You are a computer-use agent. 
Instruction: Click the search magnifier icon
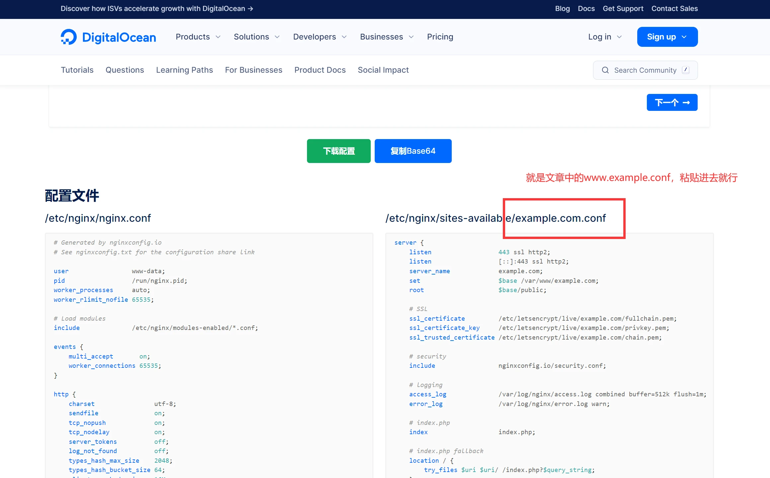tap(605, 70)
